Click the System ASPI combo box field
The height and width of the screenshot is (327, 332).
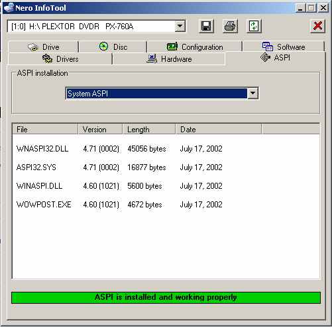tap(162, 94)
